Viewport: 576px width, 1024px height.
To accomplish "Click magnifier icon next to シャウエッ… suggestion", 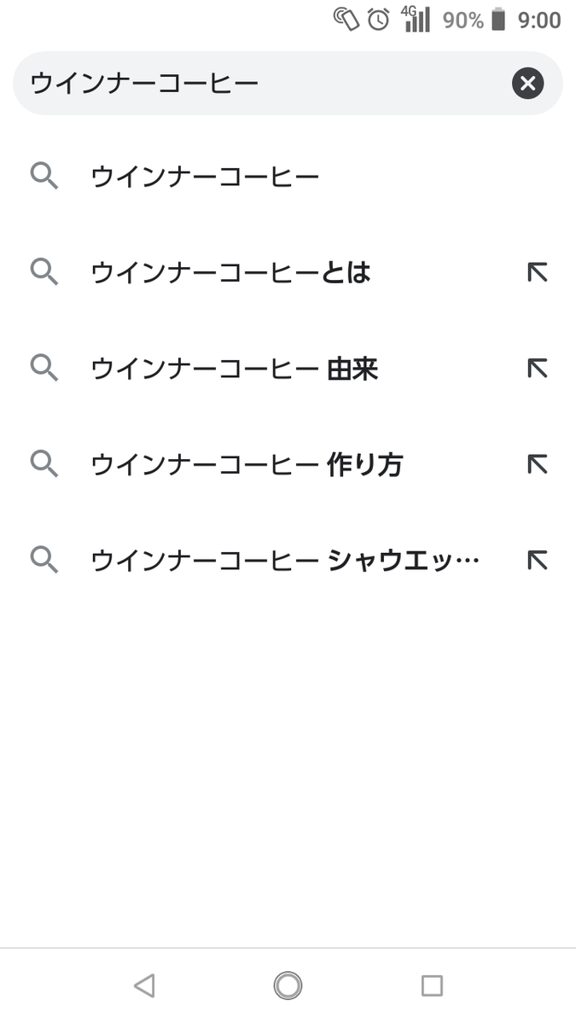I will tap(44, 560).
